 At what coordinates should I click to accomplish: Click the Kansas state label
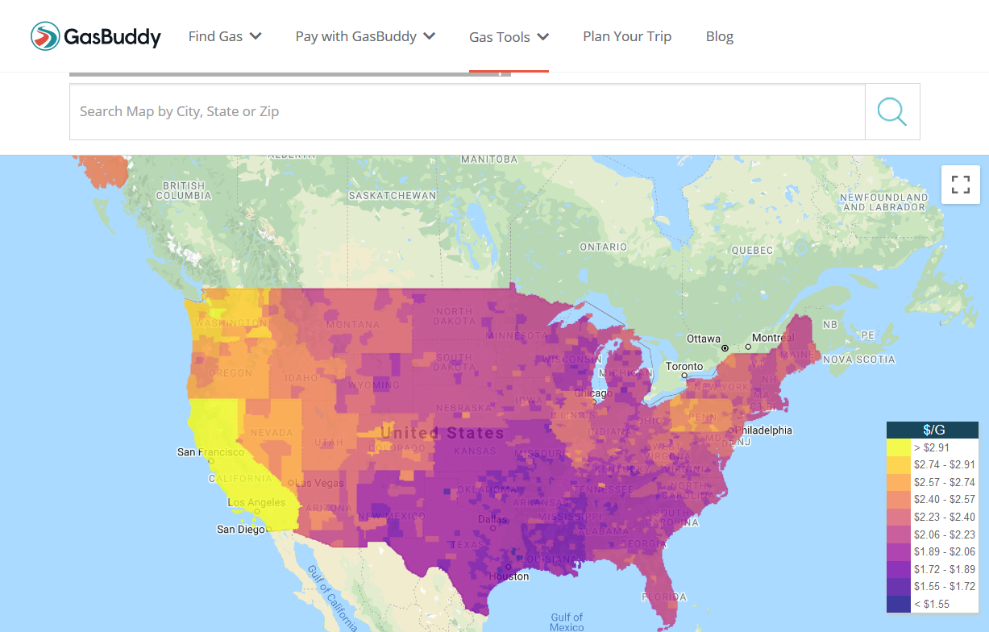[x=475, y=451]
